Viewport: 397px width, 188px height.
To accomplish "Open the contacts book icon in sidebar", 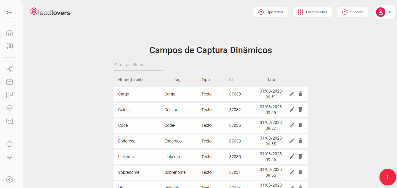I will click(9, 46).
